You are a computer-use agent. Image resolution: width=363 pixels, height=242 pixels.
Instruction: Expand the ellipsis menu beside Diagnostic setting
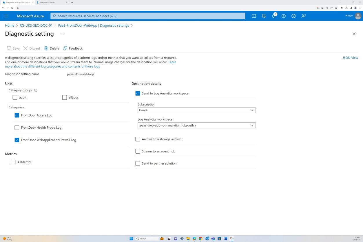click(61, 34)
